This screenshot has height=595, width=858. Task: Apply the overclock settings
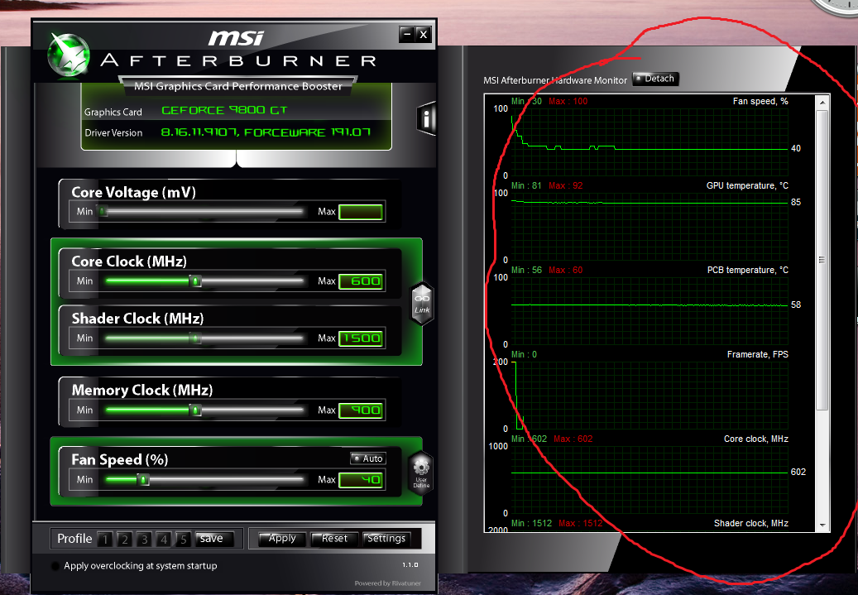281,540
